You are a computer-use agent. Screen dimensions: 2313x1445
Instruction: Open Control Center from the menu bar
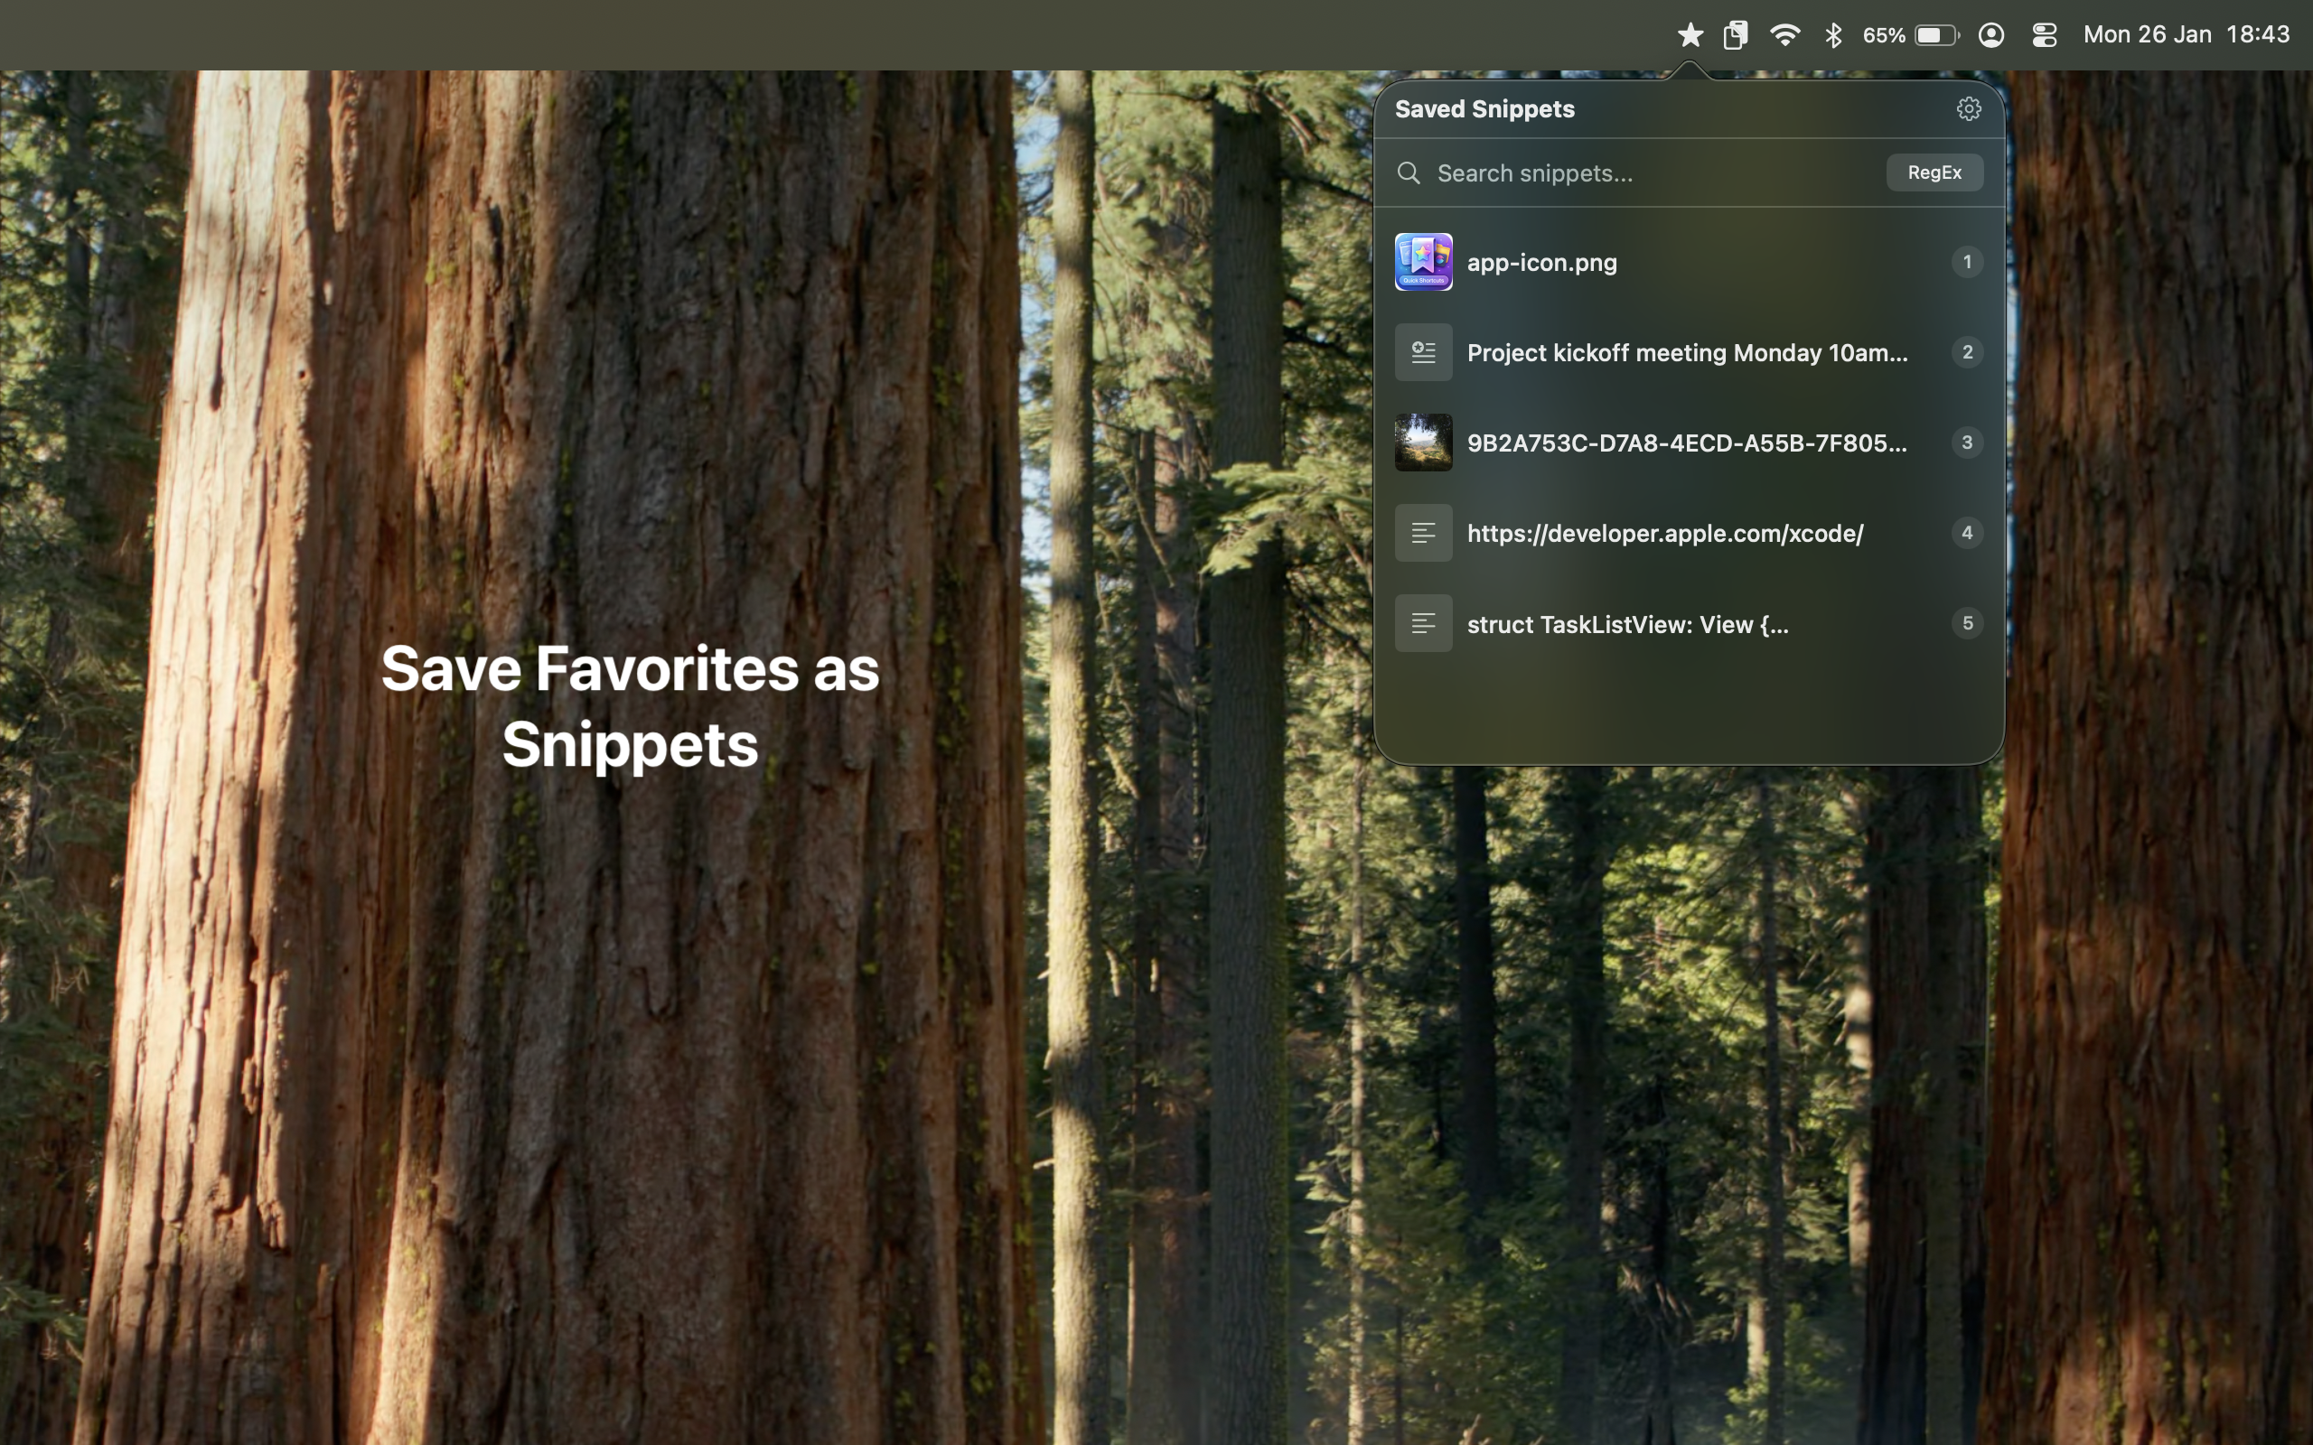pyautogui.click(x=2045, y=34)
